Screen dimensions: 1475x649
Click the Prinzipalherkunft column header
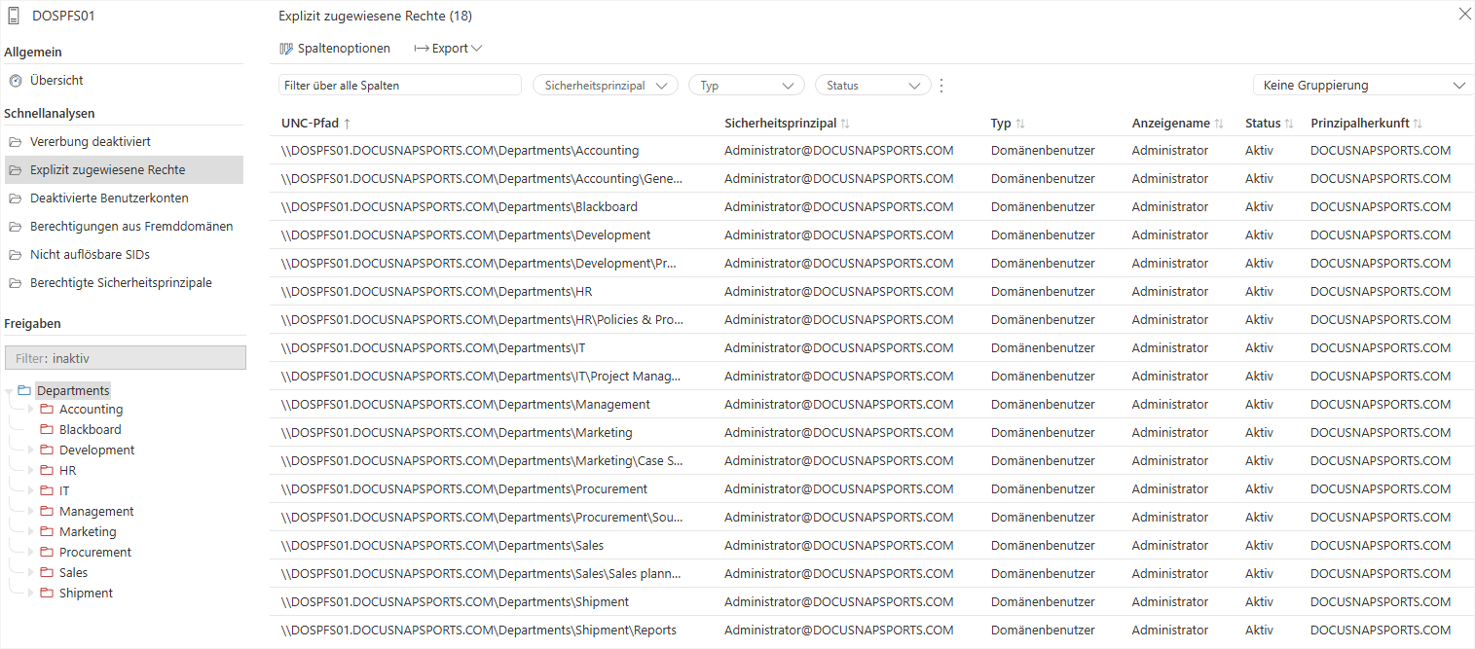click(1359, 124)
